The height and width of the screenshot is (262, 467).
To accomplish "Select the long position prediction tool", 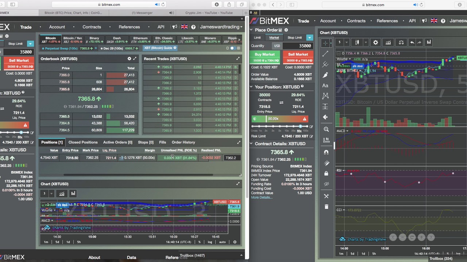I will 326,107.
